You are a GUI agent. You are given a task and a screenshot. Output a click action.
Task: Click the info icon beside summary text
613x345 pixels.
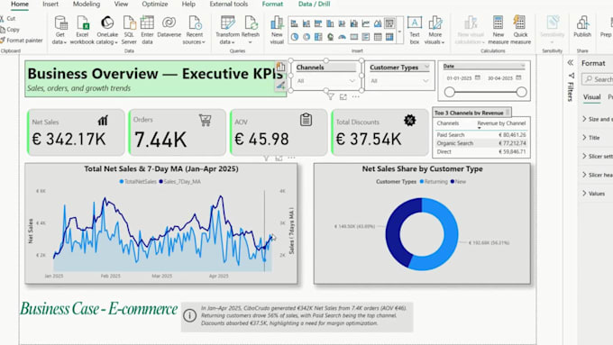[189, 315]
